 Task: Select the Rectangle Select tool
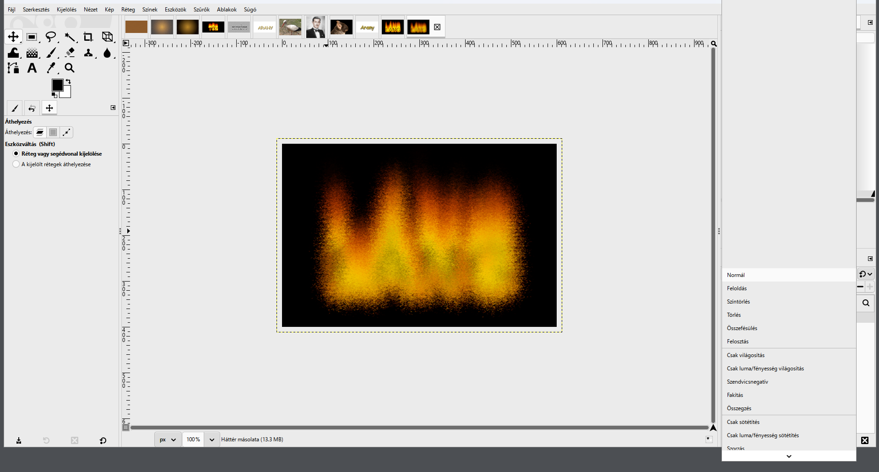tap(32, 37)
